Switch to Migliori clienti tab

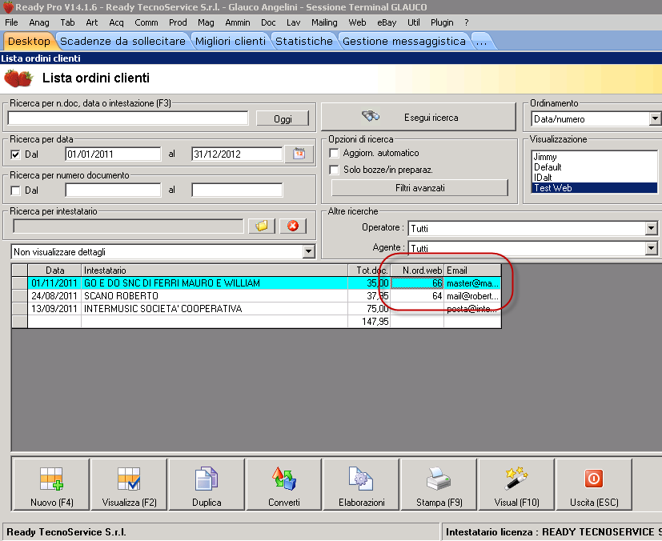(231, 42)
